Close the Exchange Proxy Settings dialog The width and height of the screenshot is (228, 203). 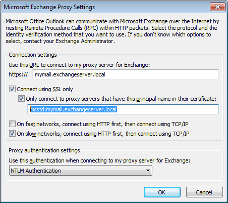pos(217,7)
